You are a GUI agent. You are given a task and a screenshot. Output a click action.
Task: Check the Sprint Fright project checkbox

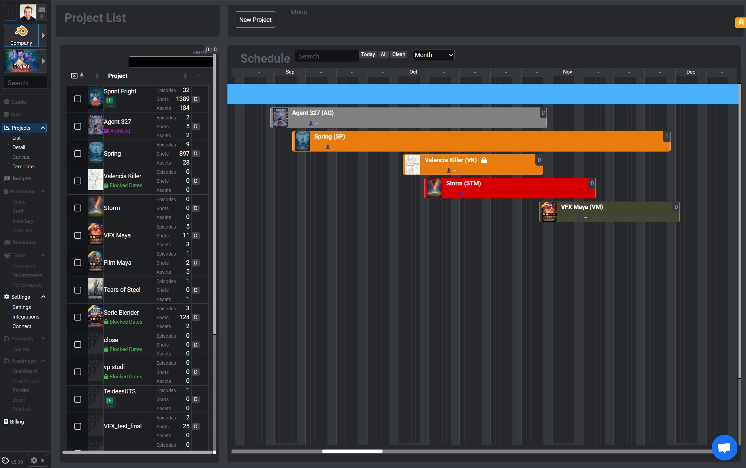coord(78,99)
